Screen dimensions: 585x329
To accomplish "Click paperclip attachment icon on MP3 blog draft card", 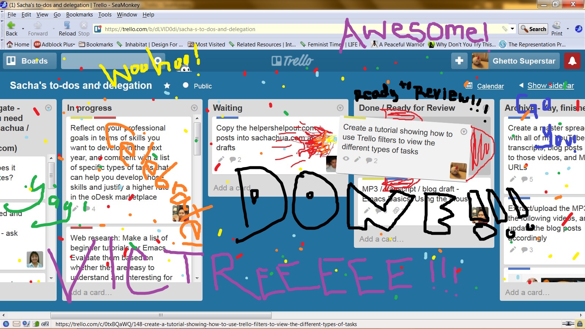I will [x=396, y=211].
